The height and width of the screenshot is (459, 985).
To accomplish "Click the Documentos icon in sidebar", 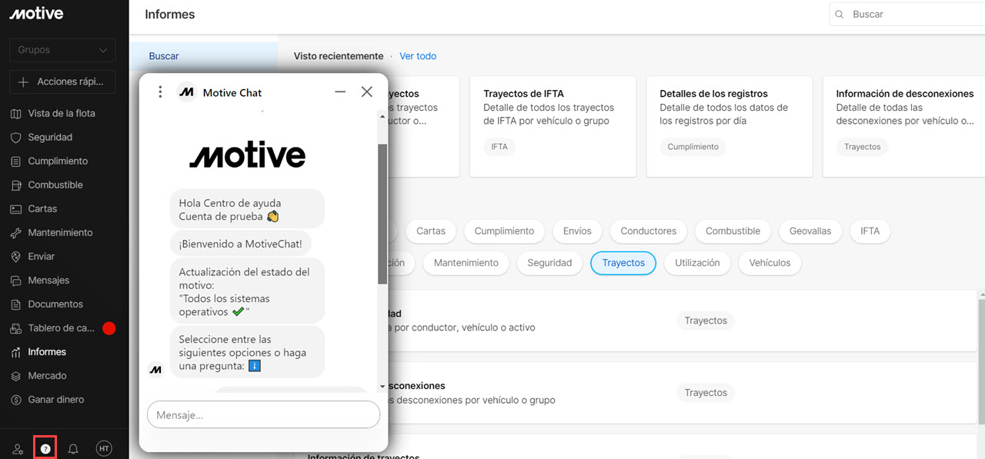I will coord(15,304).
